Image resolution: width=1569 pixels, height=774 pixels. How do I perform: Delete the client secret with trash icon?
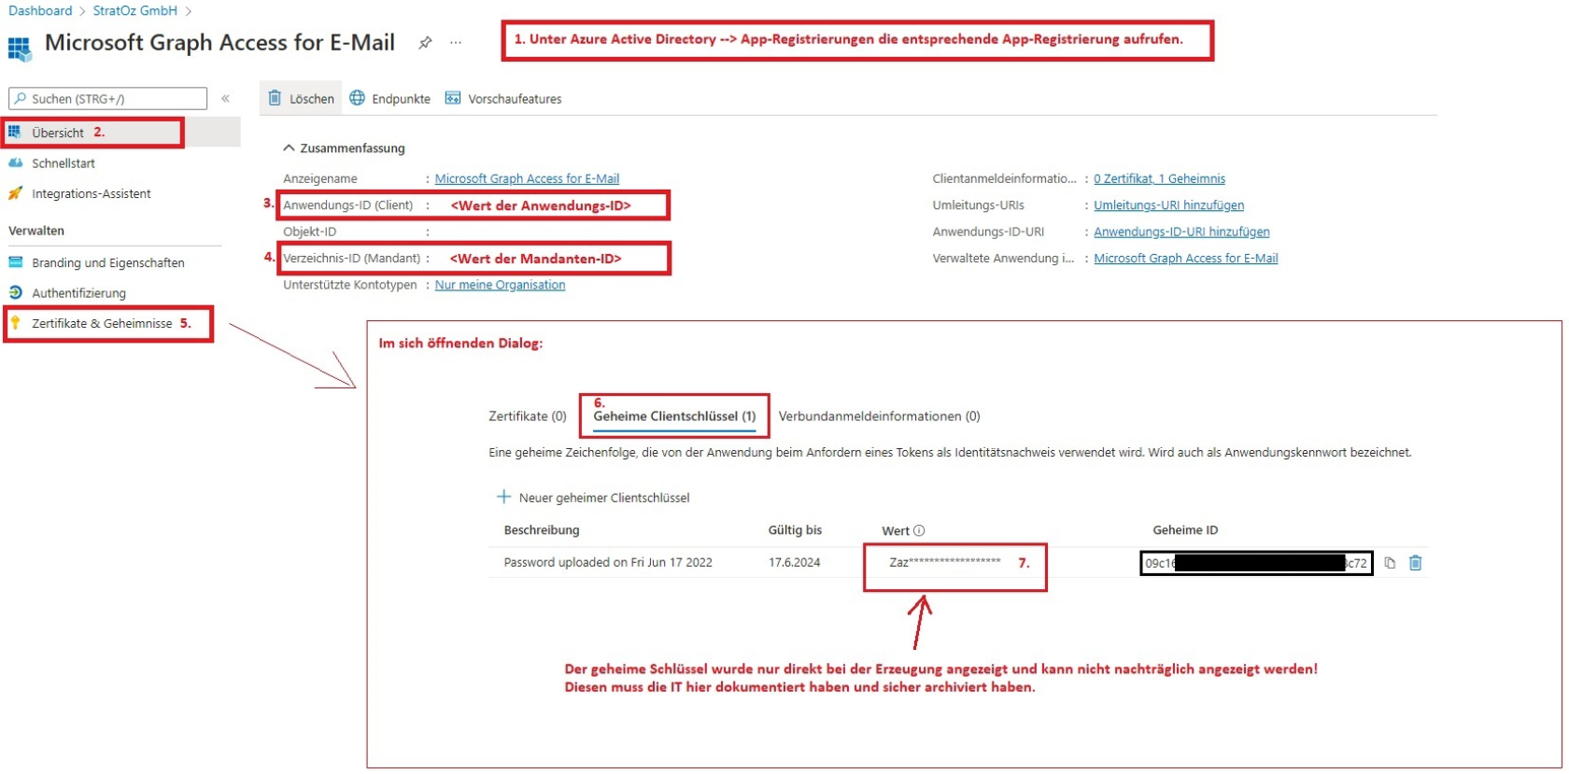1415,563
